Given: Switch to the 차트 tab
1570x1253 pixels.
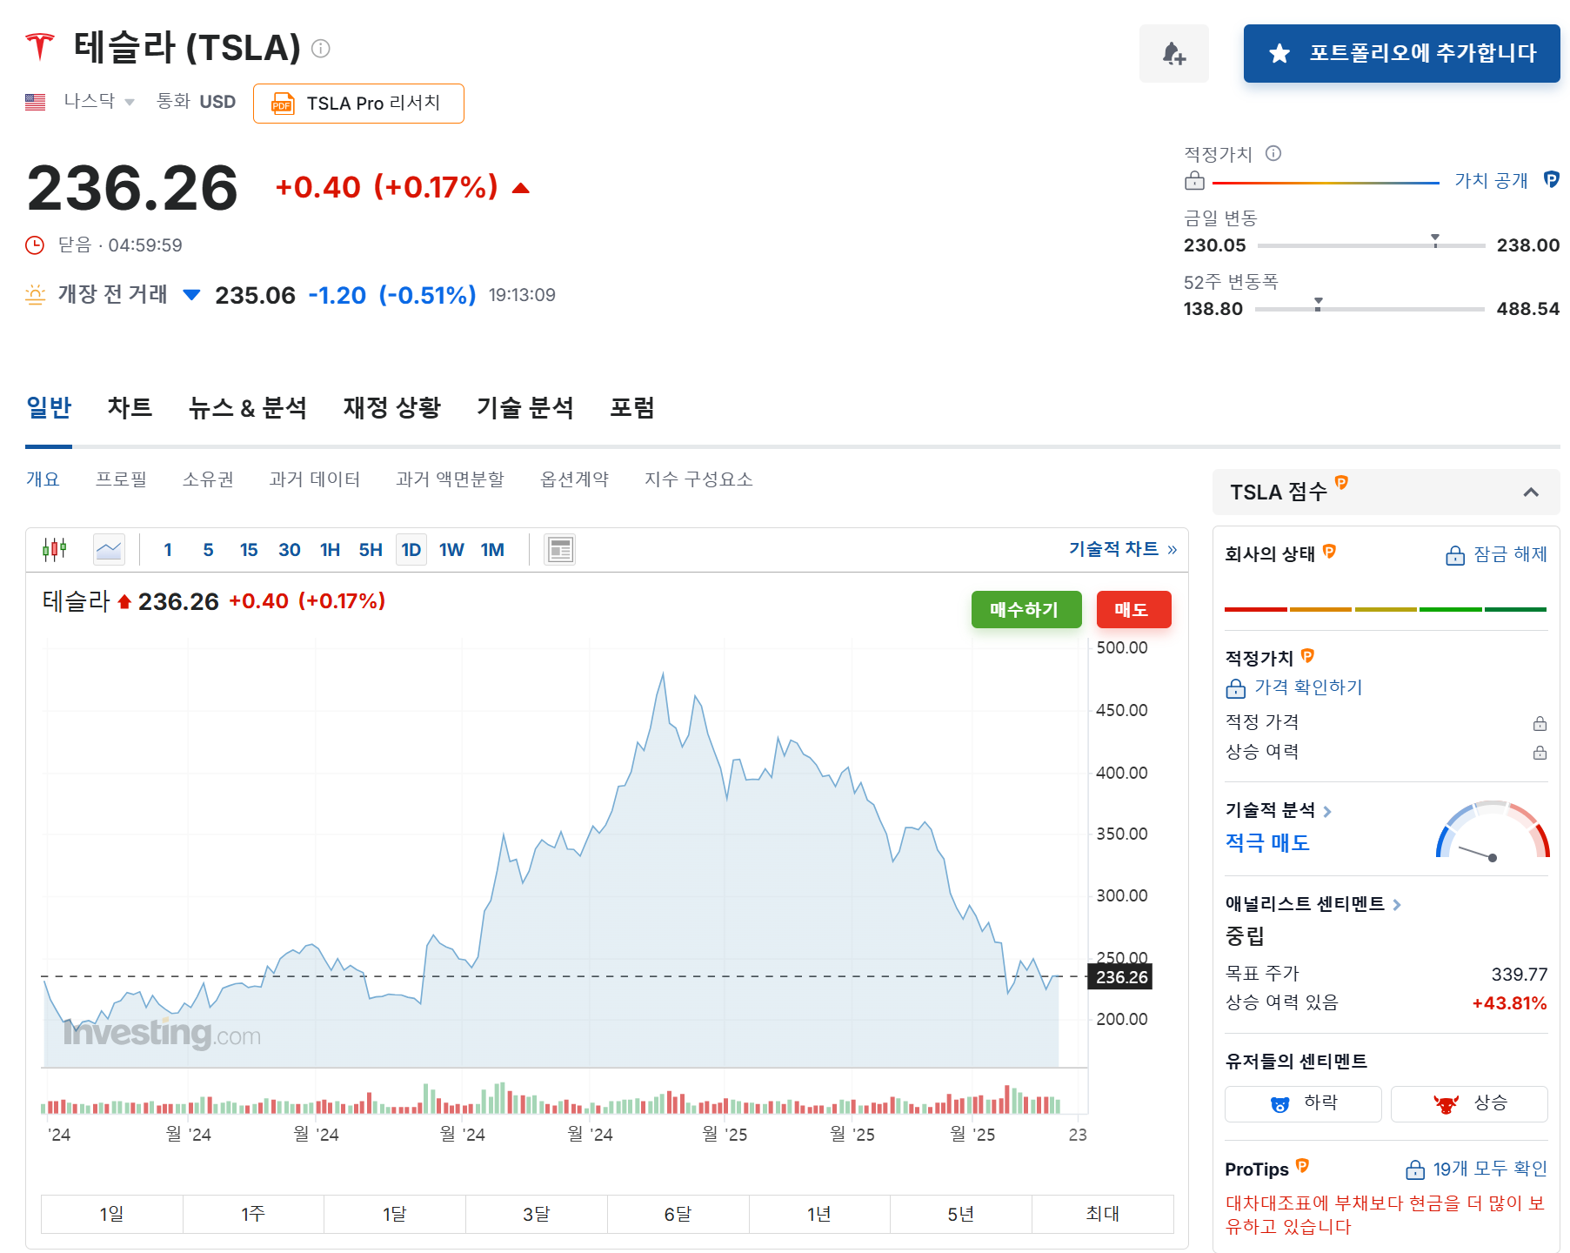Looking at the screenshot, I should pyautogui.click(x=130, y=407).
